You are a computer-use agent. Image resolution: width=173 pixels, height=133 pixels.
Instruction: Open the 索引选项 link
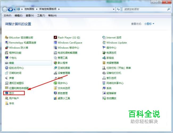click(111, 78)
